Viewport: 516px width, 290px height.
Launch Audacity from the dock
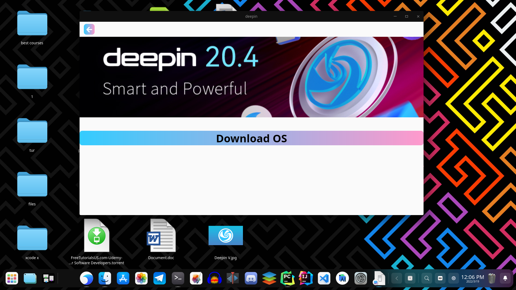click(x=214, y=278)
